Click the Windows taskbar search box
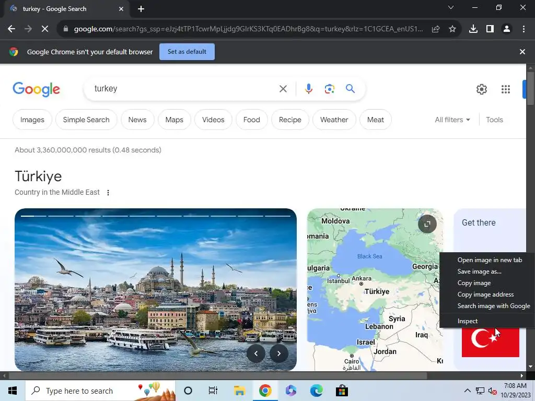Screen dimensions: 535x401 (x=100, y=391)
